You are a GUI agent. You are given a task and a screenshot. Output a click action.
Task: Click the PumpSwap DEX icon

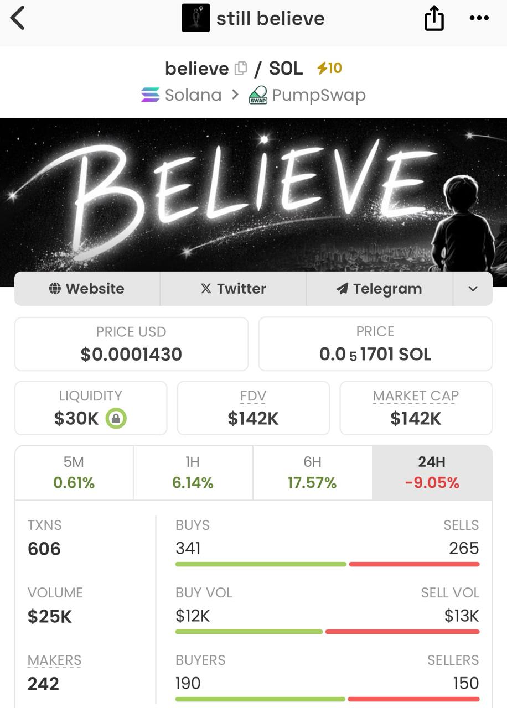[258, 95]
